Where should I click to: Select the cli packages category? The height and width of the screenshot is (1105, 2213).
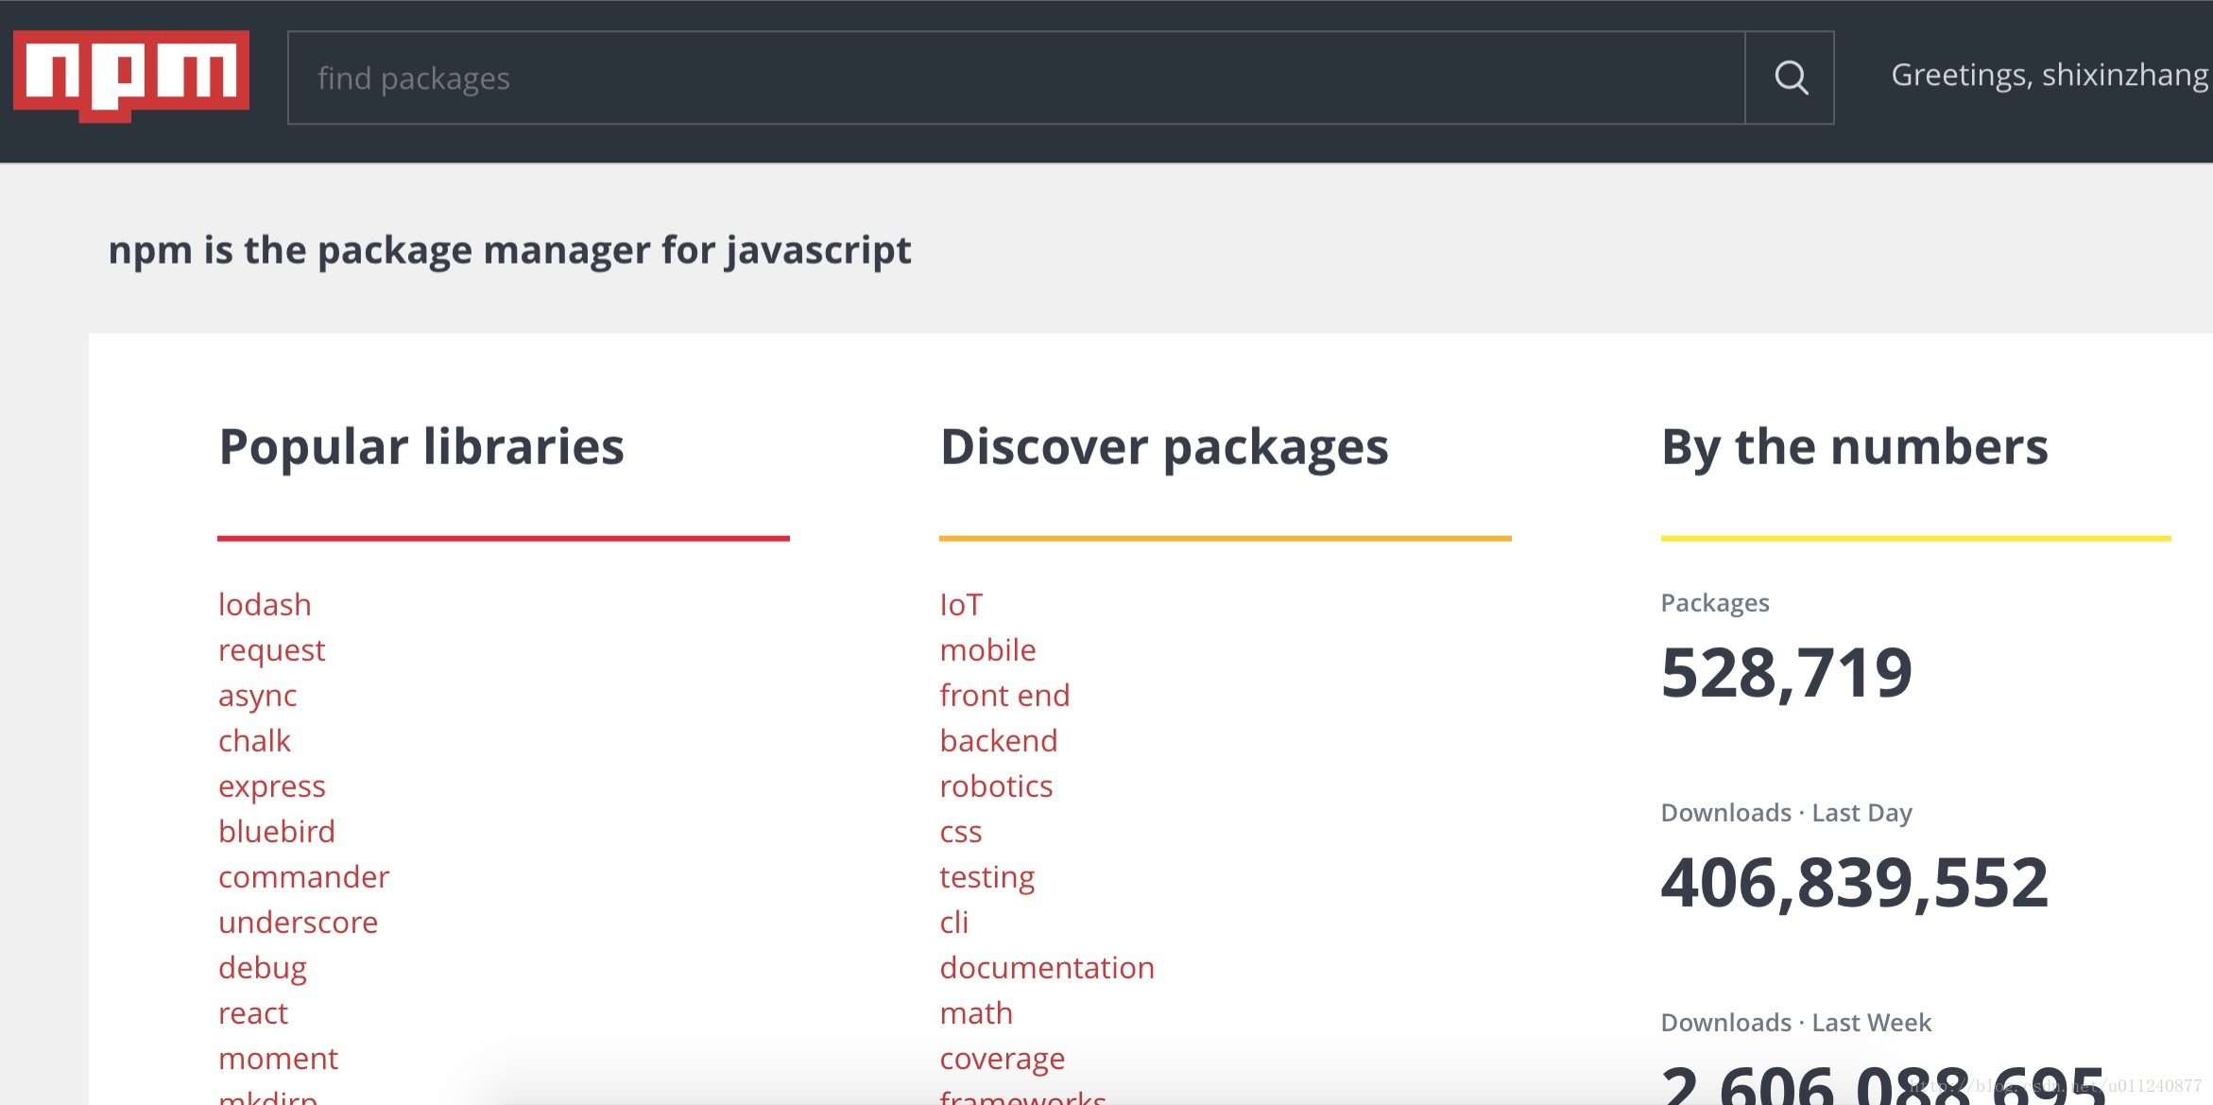(x=954, y=922)
